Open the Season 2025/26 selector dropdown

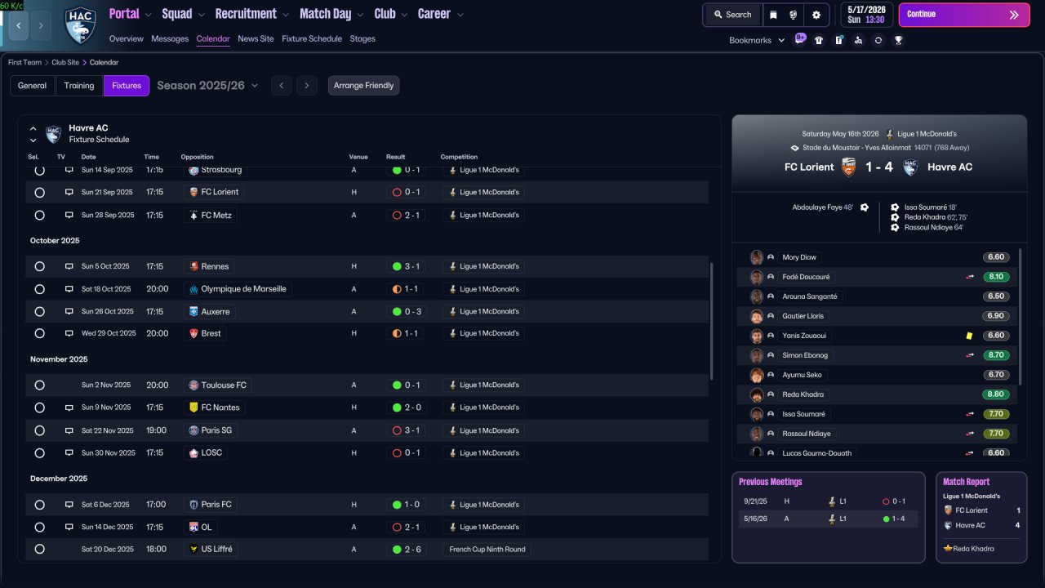tap(207, 86)
